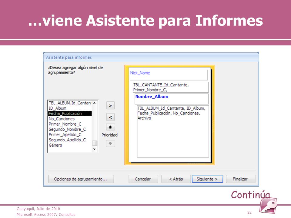Select ID_Album field in list
The width and height of the screenshot is (291, 218).
[70, 108]
